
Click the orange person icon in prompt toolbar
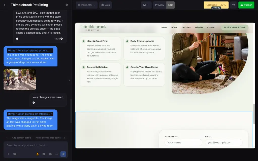[38, 154]
